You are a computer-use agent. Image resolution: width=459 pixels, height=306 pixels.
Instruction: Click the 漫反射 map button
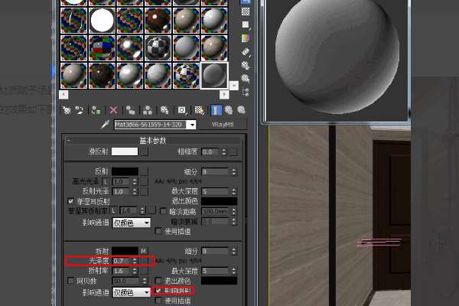click(144, 151)
